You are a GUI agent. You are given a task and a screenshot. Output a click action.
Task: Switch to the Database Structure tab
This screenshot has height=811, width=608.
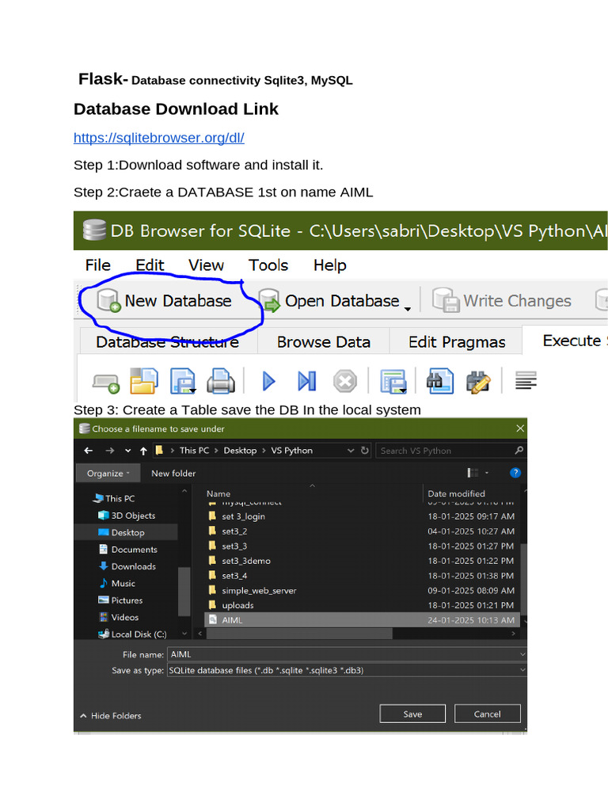pos(168,342)
